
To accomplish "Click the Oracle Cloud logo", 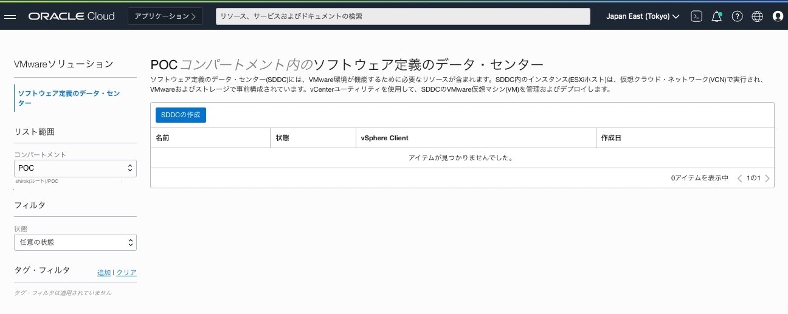I will coord(71,16).
